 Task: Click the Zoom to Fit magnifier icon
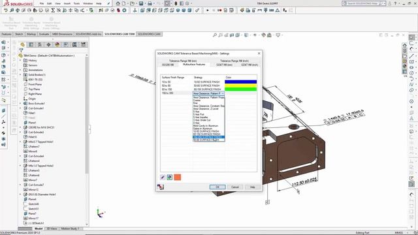[215, 35]
